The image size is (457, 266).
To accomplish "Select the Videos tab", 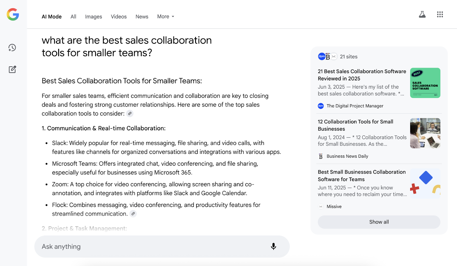I will 119,17.
